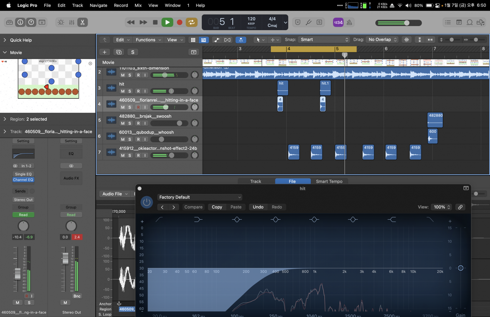
Task: Switch to the Track editor tab
Action: [x=255, y=182]
